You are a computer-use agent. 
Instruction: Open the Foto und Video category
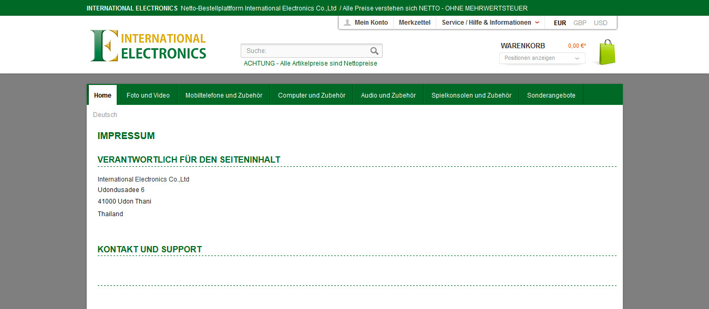tap(148, 95)
